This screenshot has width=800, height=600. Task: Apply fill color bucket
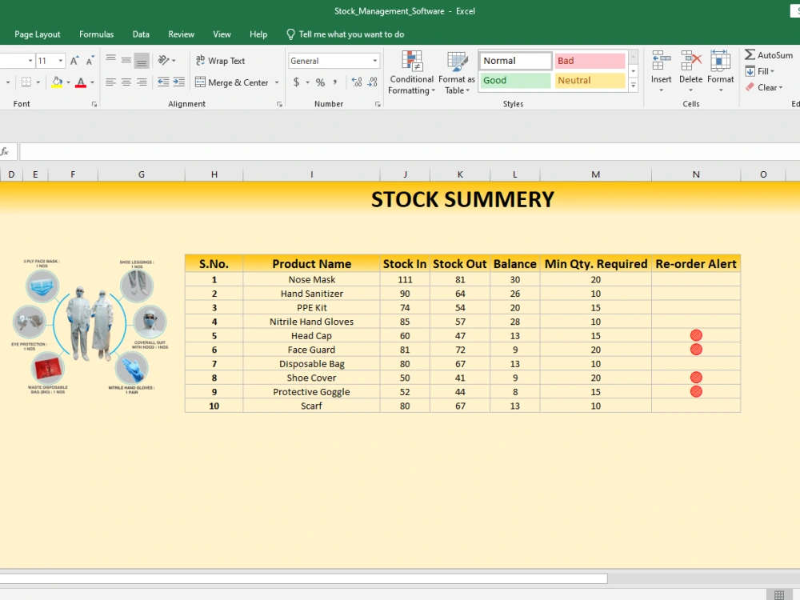57,82
